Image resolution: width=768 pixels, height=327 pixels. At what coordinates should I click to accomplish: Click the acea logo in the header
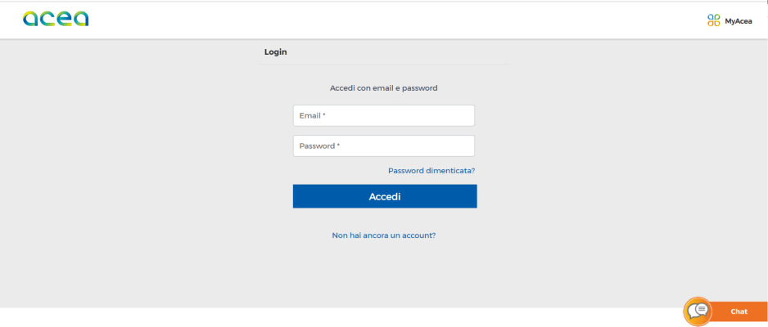[x=56, y=19]
